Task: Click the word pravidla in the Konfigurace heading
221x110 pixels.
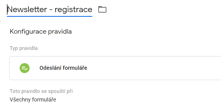Action: click(x=60, y=32)
